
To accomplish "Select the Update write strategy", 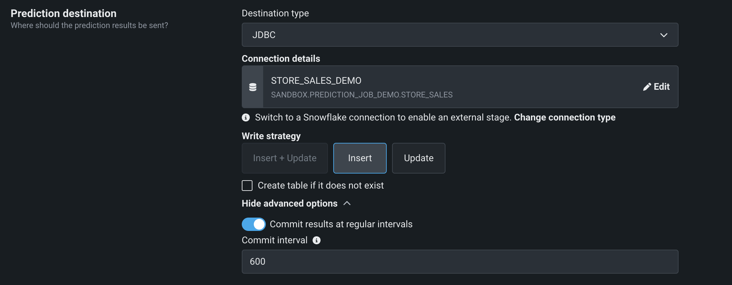I will tap(418, 158).
